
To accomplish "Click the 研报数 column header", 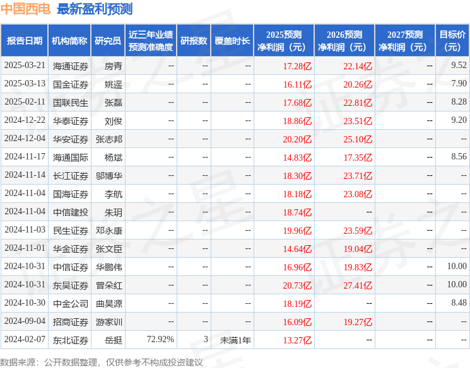I will click(x=194, y=41).
